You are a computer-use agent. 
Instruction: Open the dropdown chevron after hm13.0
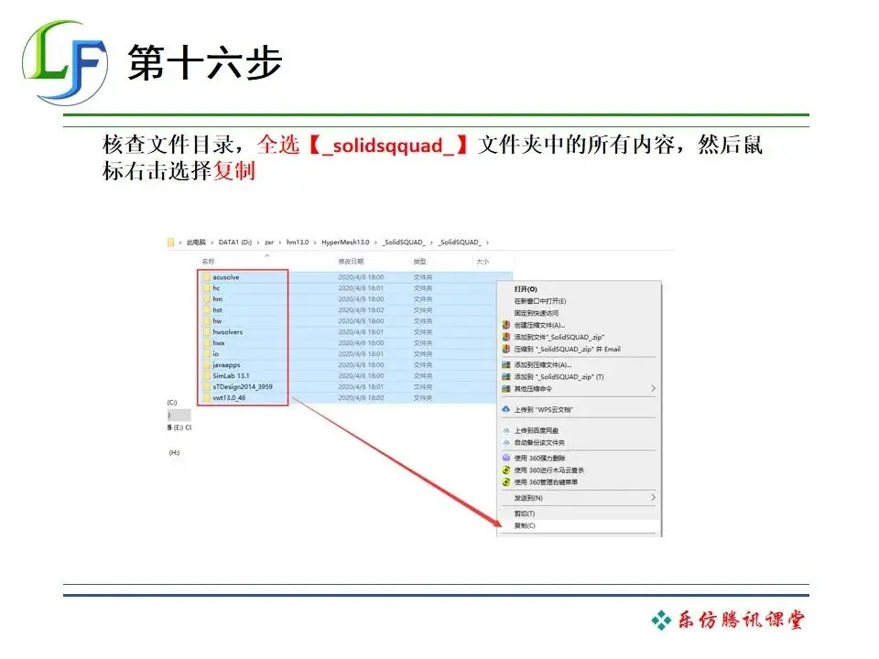tap(315, 243)
